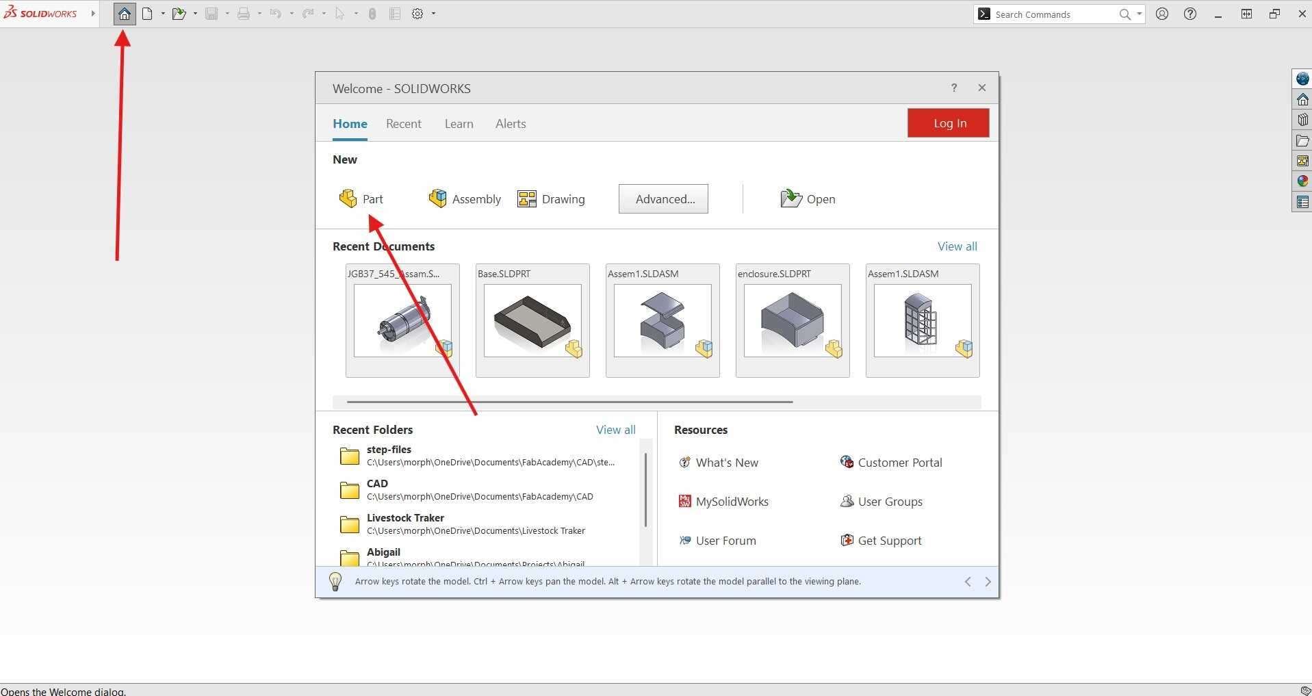1312x696 pixels.
Task: Open the Design Library task pane tab
Action: 1302,120
